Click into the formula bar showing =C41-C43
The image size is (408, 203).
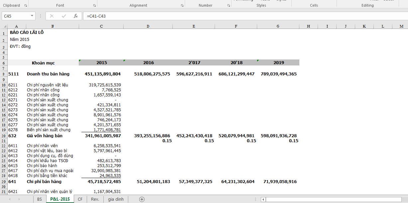(x=245, y=16)
